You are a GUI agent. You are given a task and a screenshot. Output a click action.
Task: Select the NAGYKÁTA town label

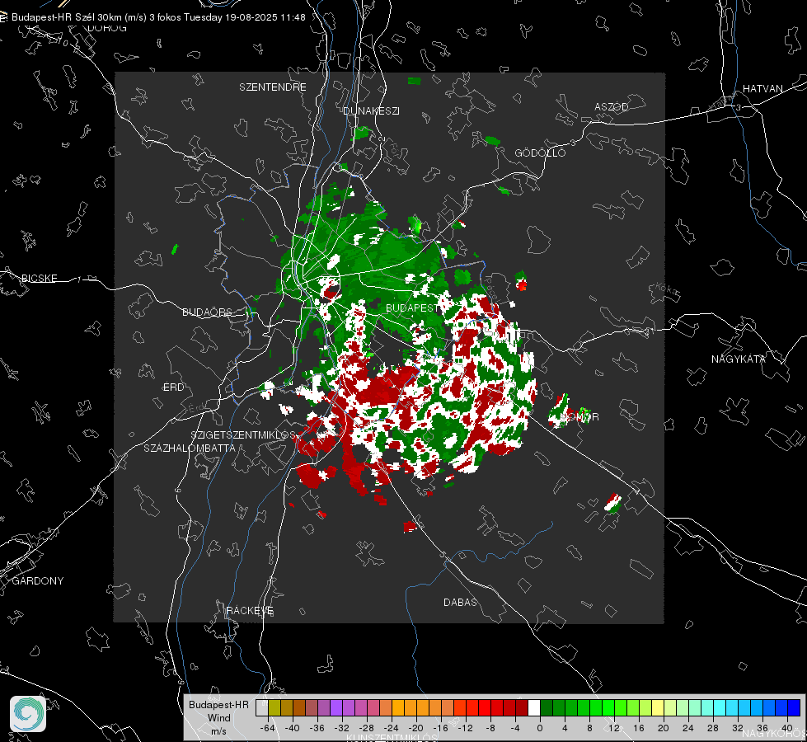tap(739, 359)
